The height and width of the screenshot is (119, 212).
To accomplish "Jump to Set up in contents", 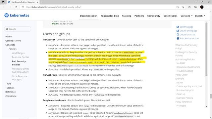I will [x=180, y=82].
